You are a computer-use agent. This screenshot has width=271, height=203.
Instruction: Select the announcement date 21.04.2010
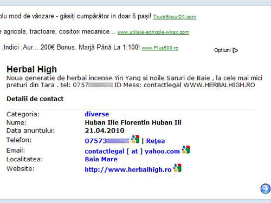(x=105, y=130)
